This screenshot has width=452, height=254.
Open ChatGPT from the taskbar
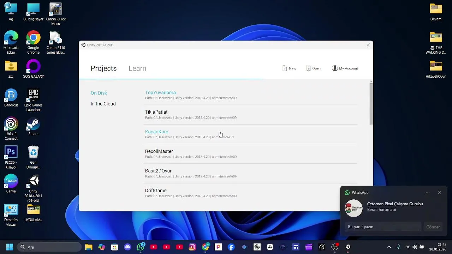[x=257, y=247]
